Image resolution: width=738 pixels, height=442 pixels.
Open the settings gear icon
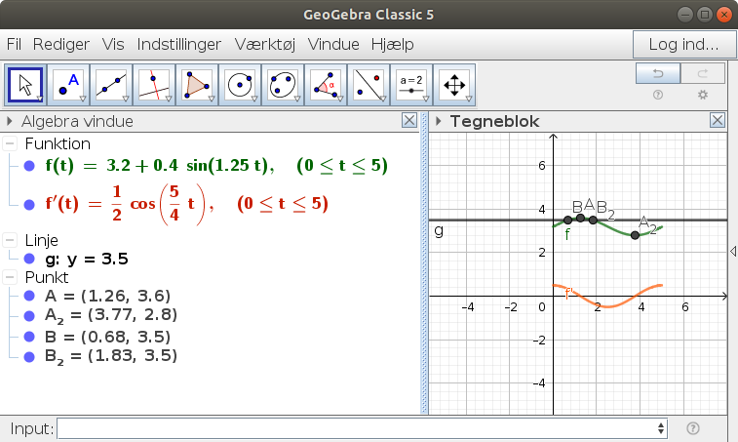coord(703,96)
